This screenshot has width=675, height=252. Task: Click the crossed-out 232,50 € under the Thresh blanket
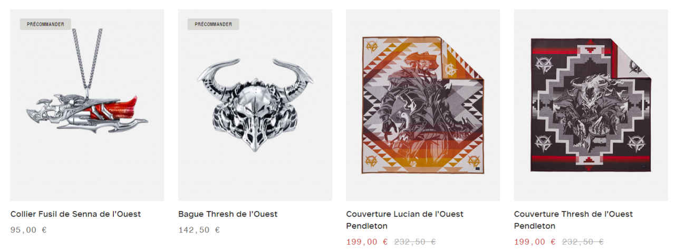pyautogui.click(x=583, y=242)
